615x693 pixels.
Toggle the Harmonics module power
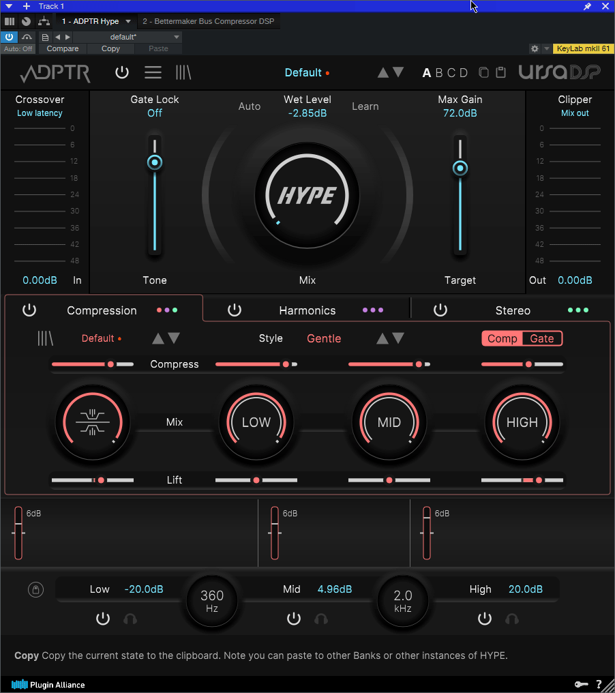(x=235, y=310)
